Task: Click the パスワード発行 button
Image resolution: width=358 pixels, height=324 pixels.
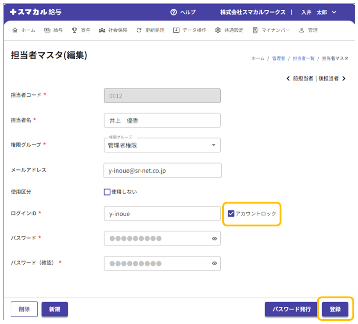Action: [x=291, y=309]
